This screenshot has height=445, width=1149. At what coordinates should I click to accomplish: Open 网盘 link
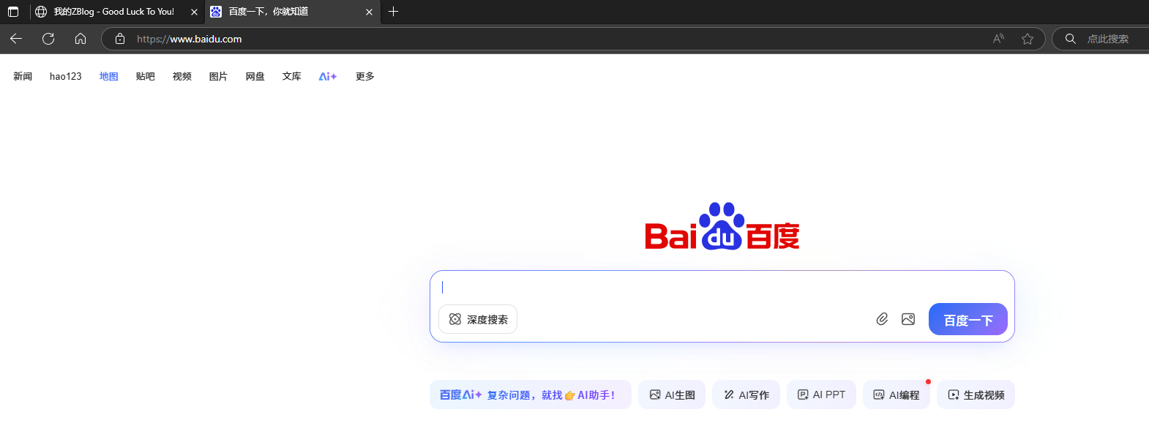(x=255, y=76)
